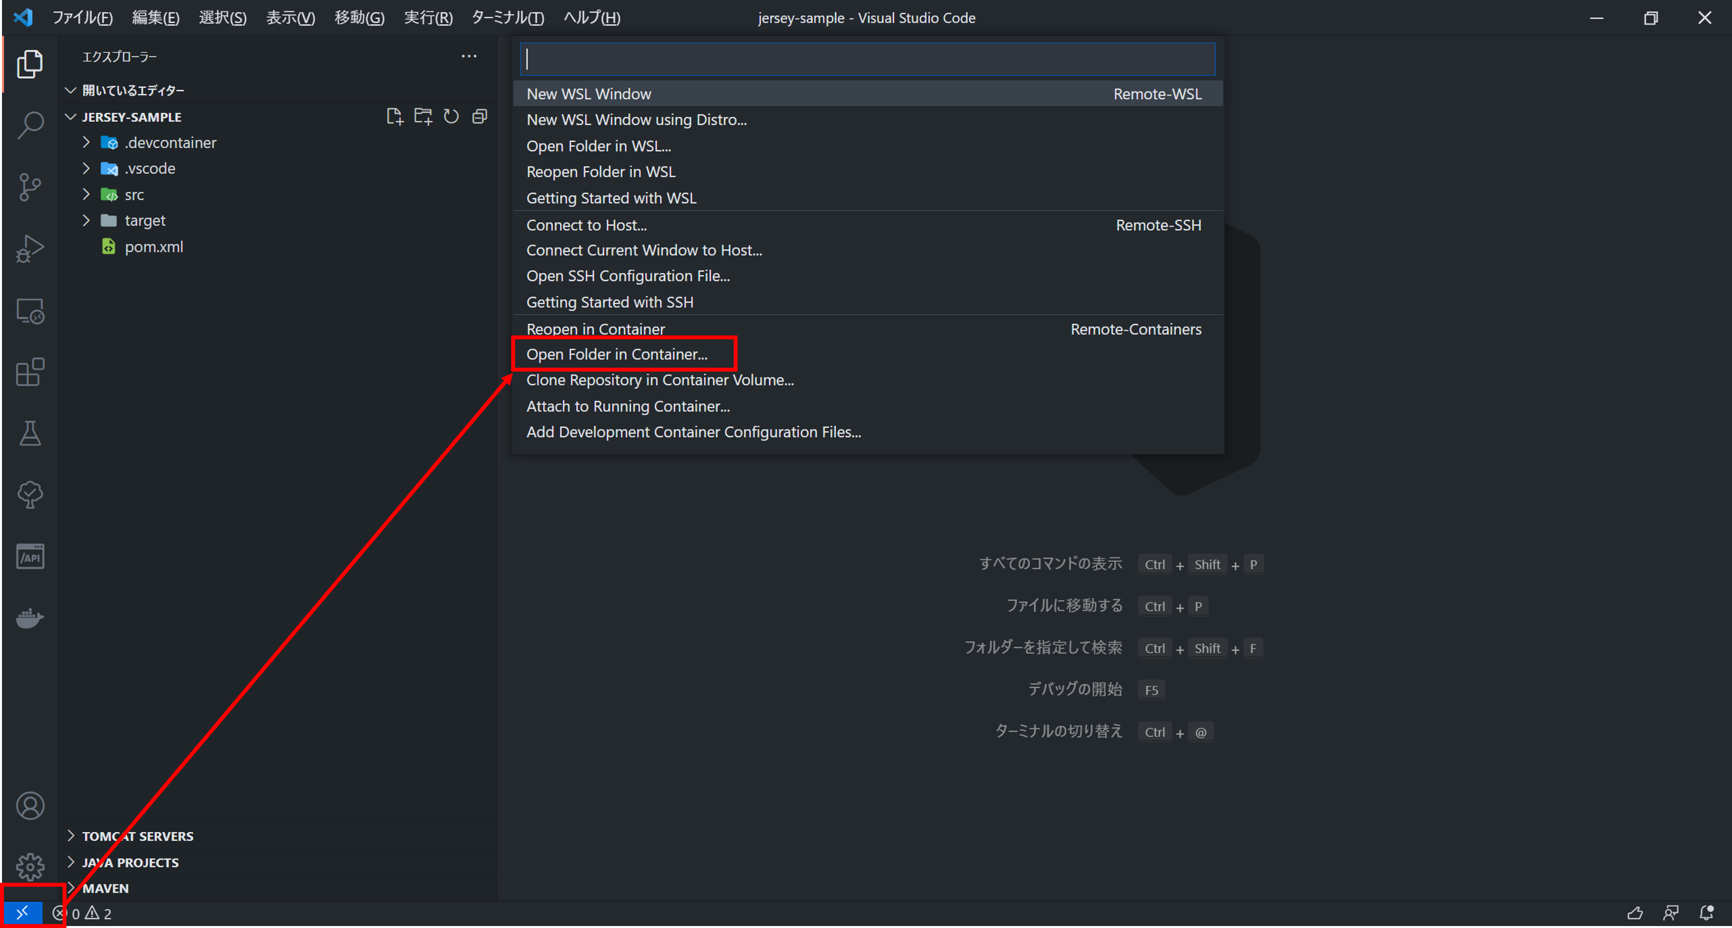Expand the .devcontainer folder
Screen dimensions: 1732x928
[x=170, y=143]
